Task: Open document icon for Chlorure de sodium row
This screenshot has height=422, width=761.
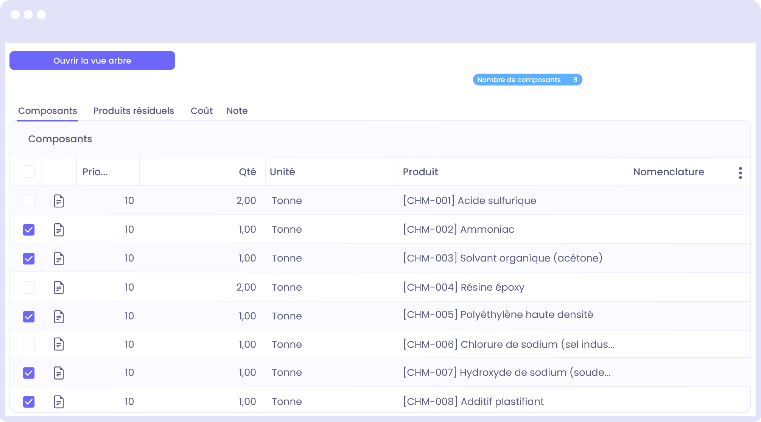Action: tap(59, 344)
